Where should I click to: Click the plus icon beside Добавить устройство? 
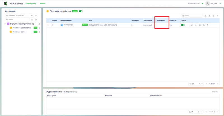coord(36,15)
